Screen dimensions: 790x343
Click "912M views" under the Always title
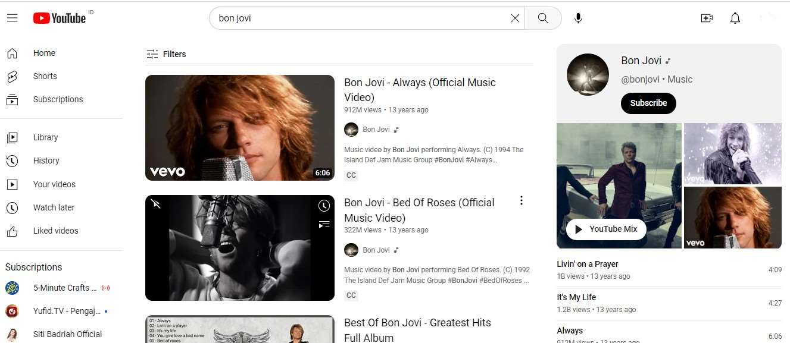363,110
